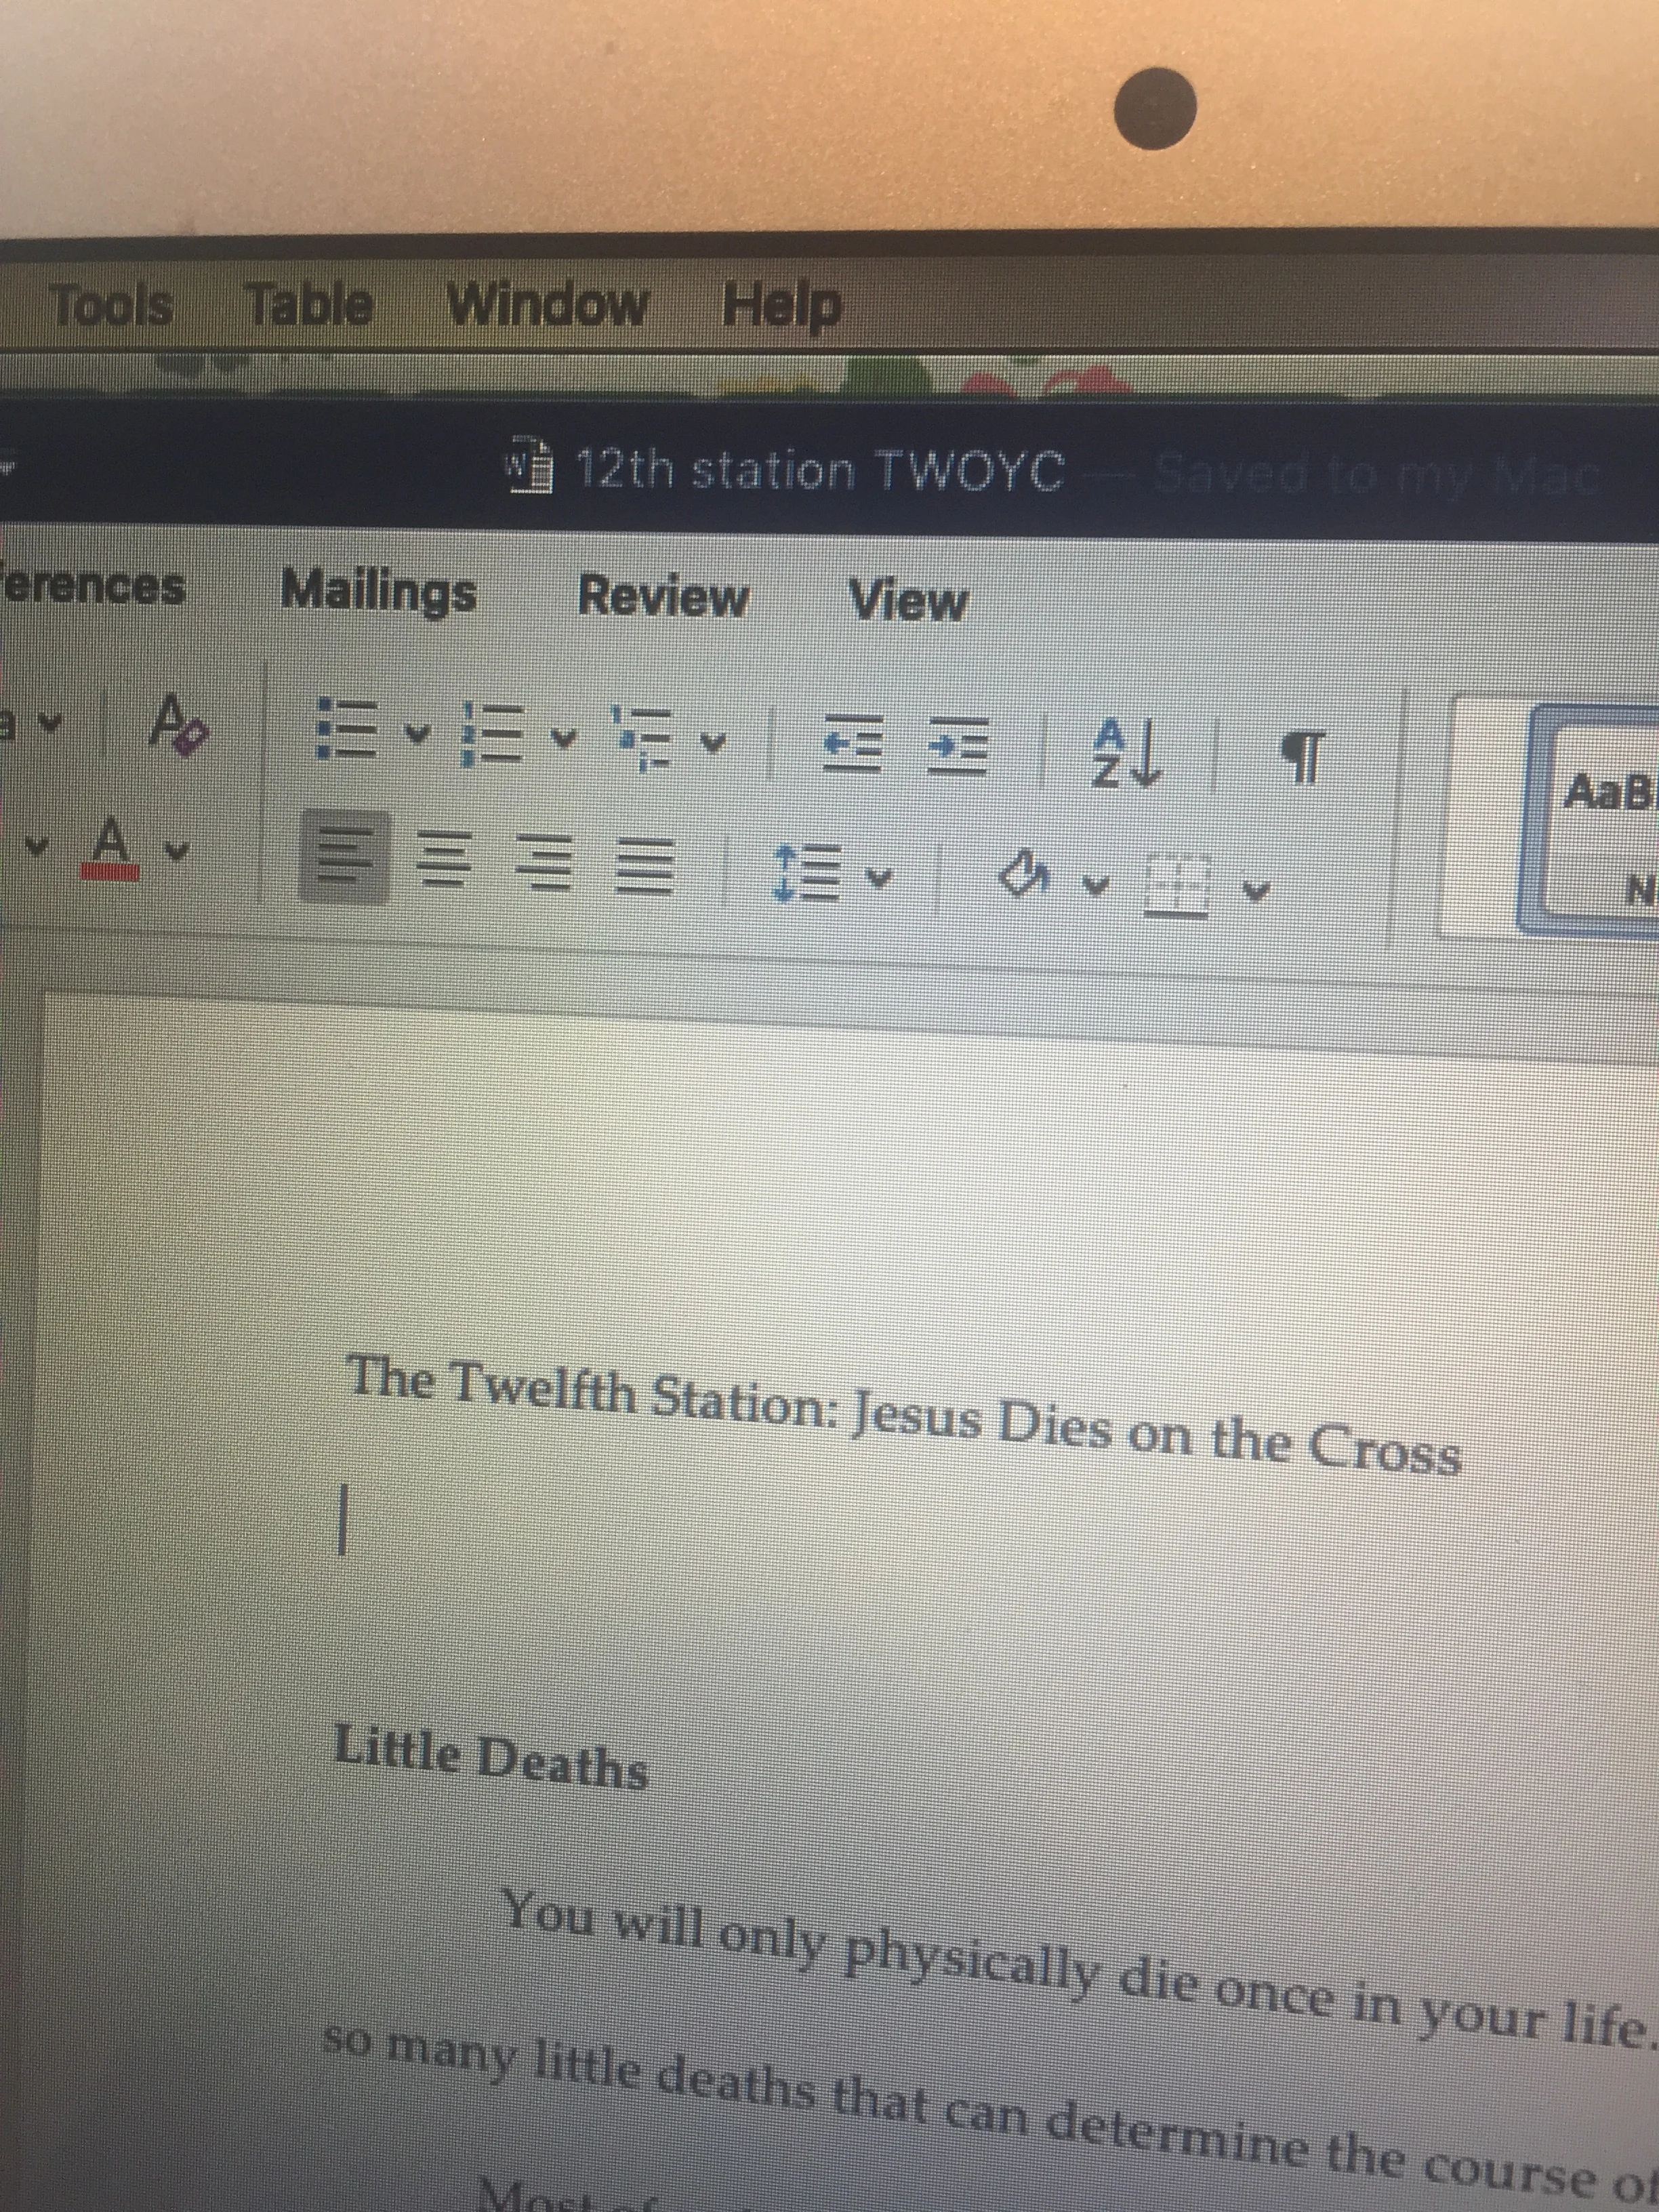
Task: Toggle align text left
Action: coord(345,856)
